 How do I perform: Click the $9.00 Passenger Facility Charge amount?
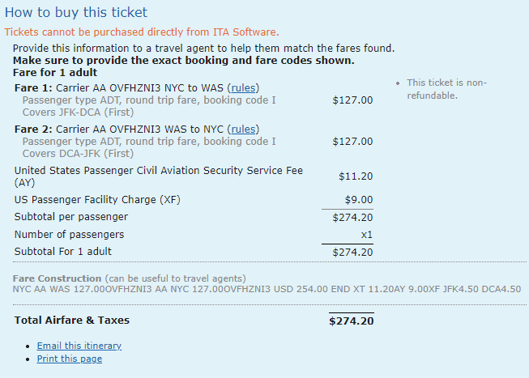359,200
